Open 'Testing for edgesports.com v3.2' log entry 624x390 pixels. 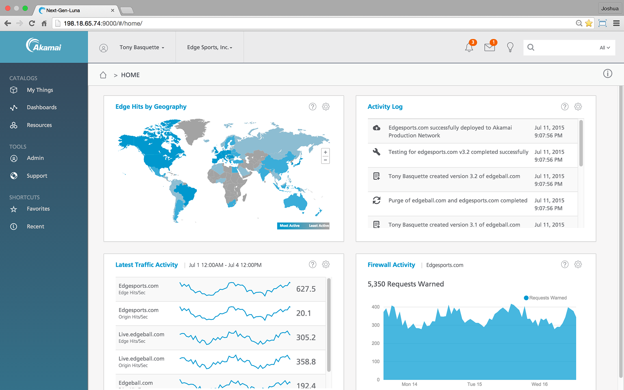pyautogui.click(x=473, y=155)
